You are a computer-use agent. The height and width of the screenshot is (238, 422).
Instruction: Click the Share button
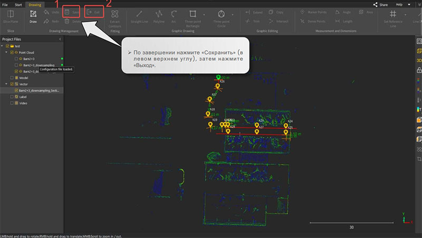point(380,5)
